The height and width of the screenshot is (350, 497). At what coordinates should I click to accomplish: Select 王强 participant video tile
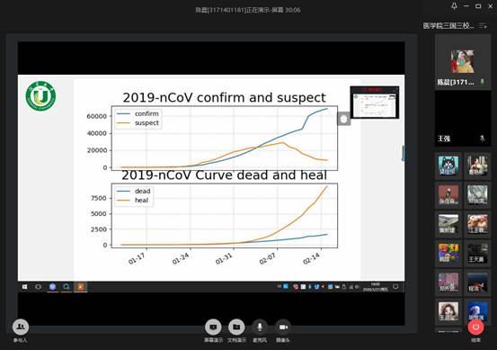[x=463, y=119]
